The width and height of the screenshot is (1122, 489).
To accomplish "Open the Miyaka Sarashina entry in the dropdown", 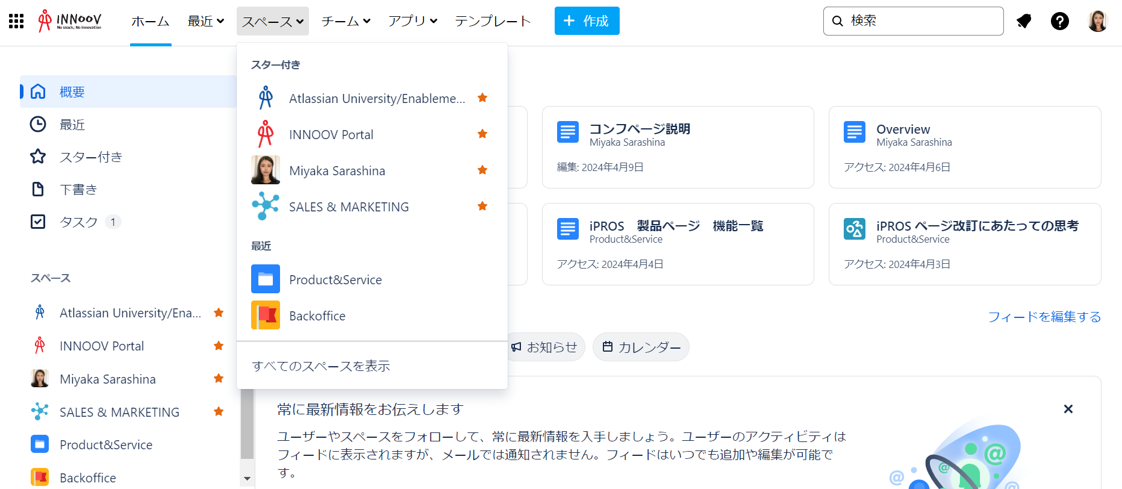I will click(372, 170).
